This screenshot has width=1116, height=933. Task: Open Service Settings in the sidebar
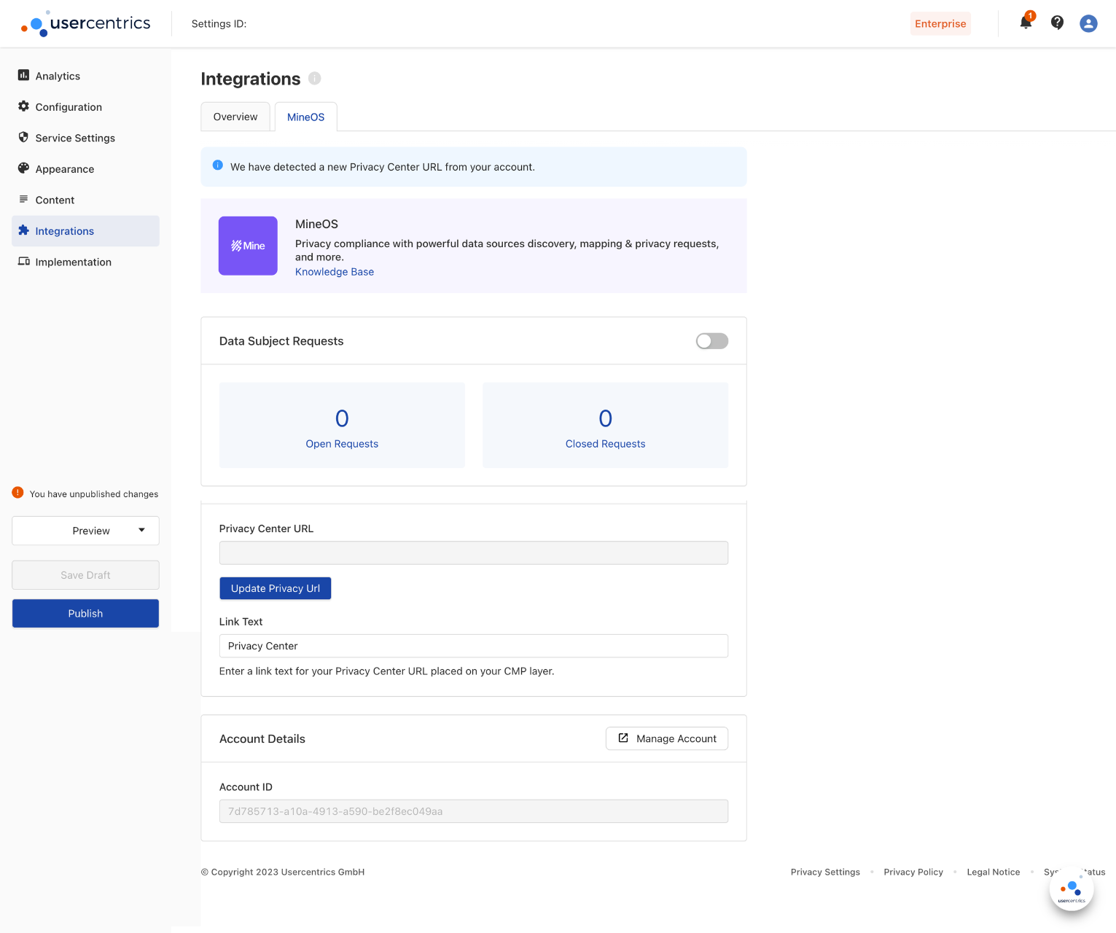tap(85, 138)
